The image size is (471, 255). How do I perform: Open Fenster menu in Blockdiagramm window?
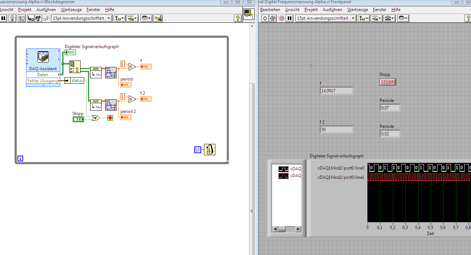point(93,10)
